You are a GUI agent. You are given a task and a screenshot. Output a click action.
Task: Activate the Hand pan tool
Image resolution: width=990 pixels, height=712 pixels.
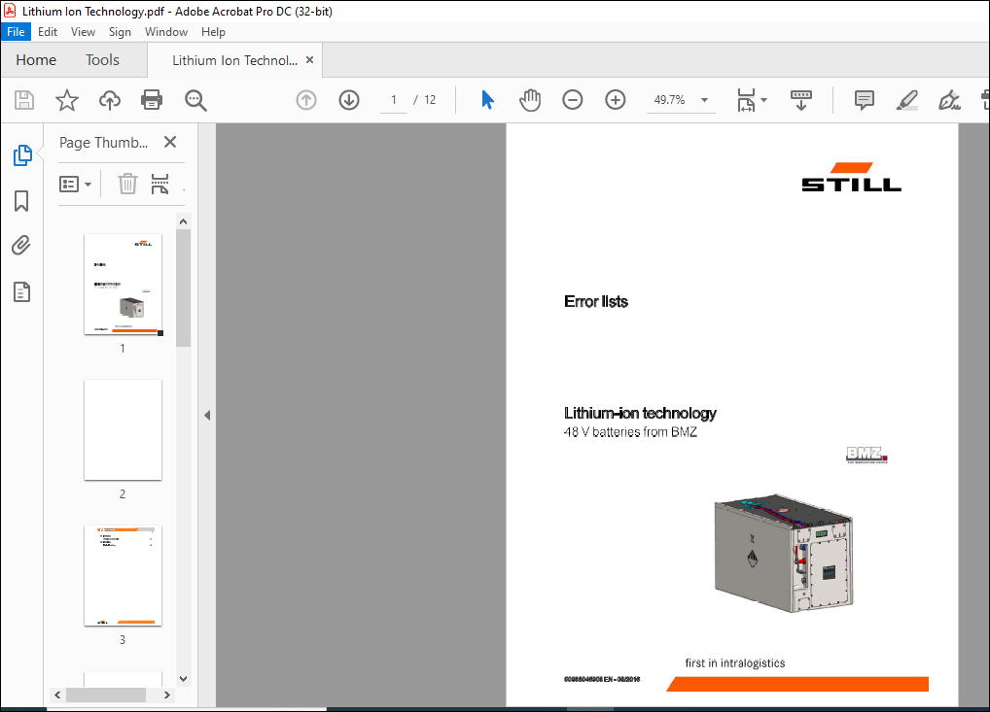tap(530, 100)
